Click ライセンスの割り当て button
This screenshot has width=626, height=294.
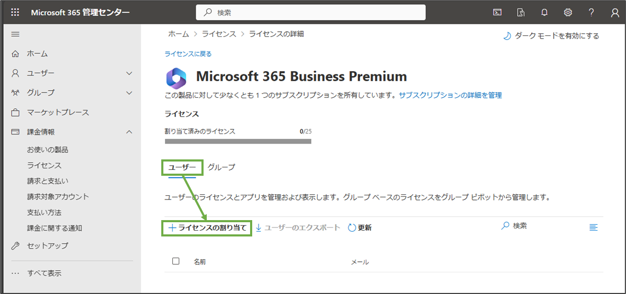[207, 228]
